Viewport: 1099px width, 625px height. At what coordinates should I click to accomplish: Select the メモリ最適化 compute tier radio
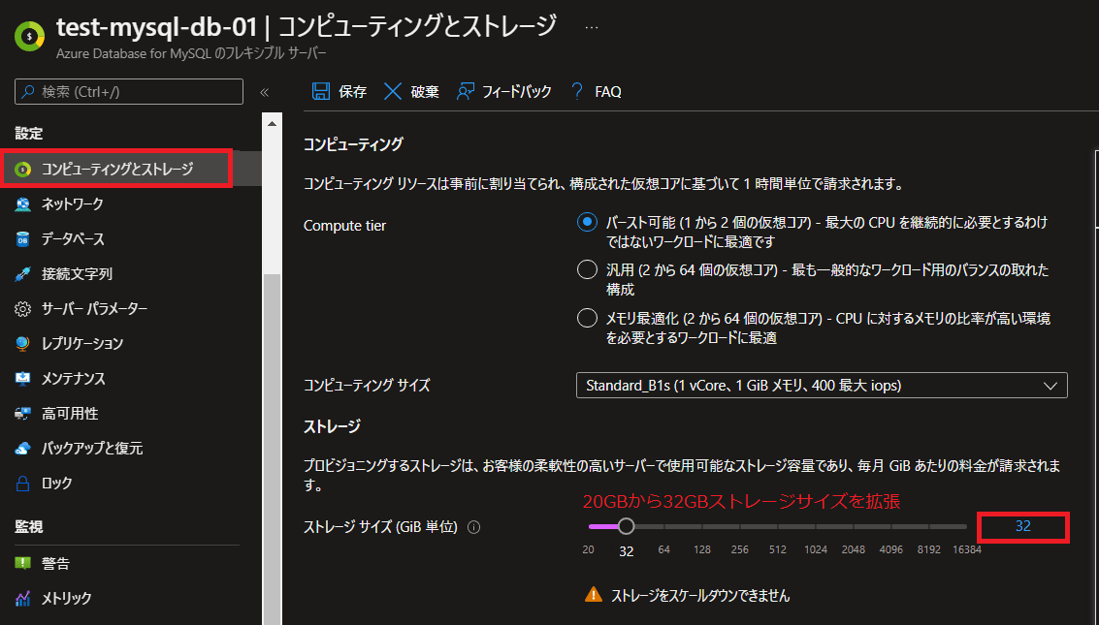(x=587, y=319)
